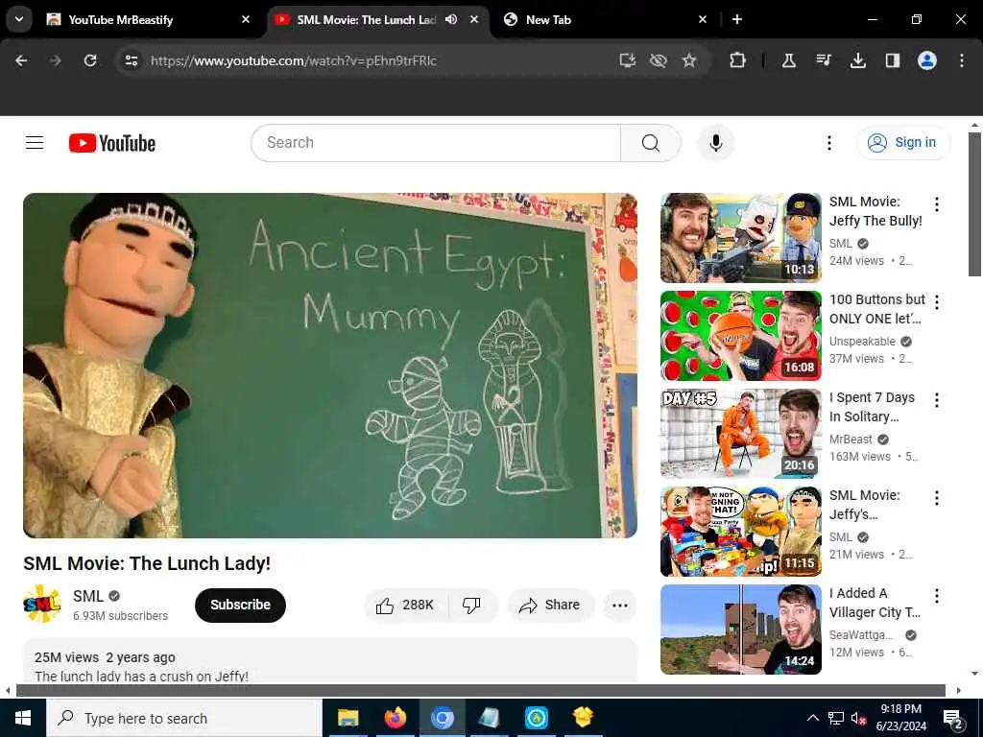Open YouTube settings three-dot menu beside Sign in
The width and height of the screenshot is (983, 737).
coord(828,143)
